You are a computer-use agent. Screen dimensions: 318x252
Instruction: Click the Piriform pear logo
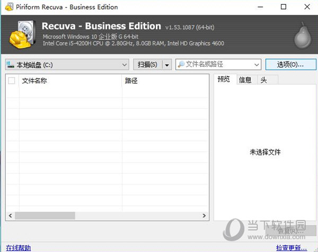[303, 36]
